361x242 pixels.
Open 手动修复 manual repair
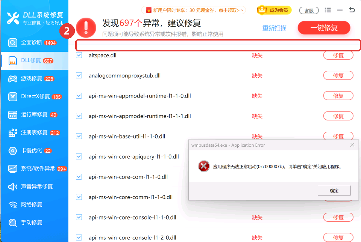tap(35, 222)
